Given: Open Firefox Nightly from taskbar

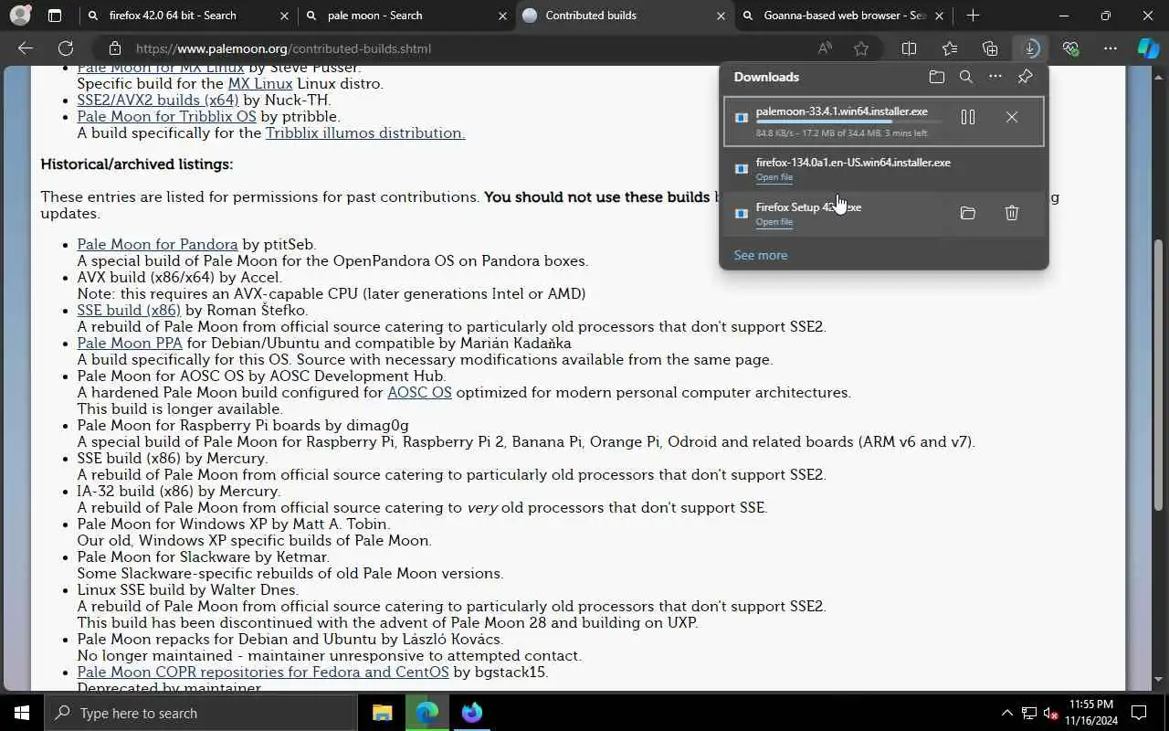Looking at the screenshot, I should [471, 713].
